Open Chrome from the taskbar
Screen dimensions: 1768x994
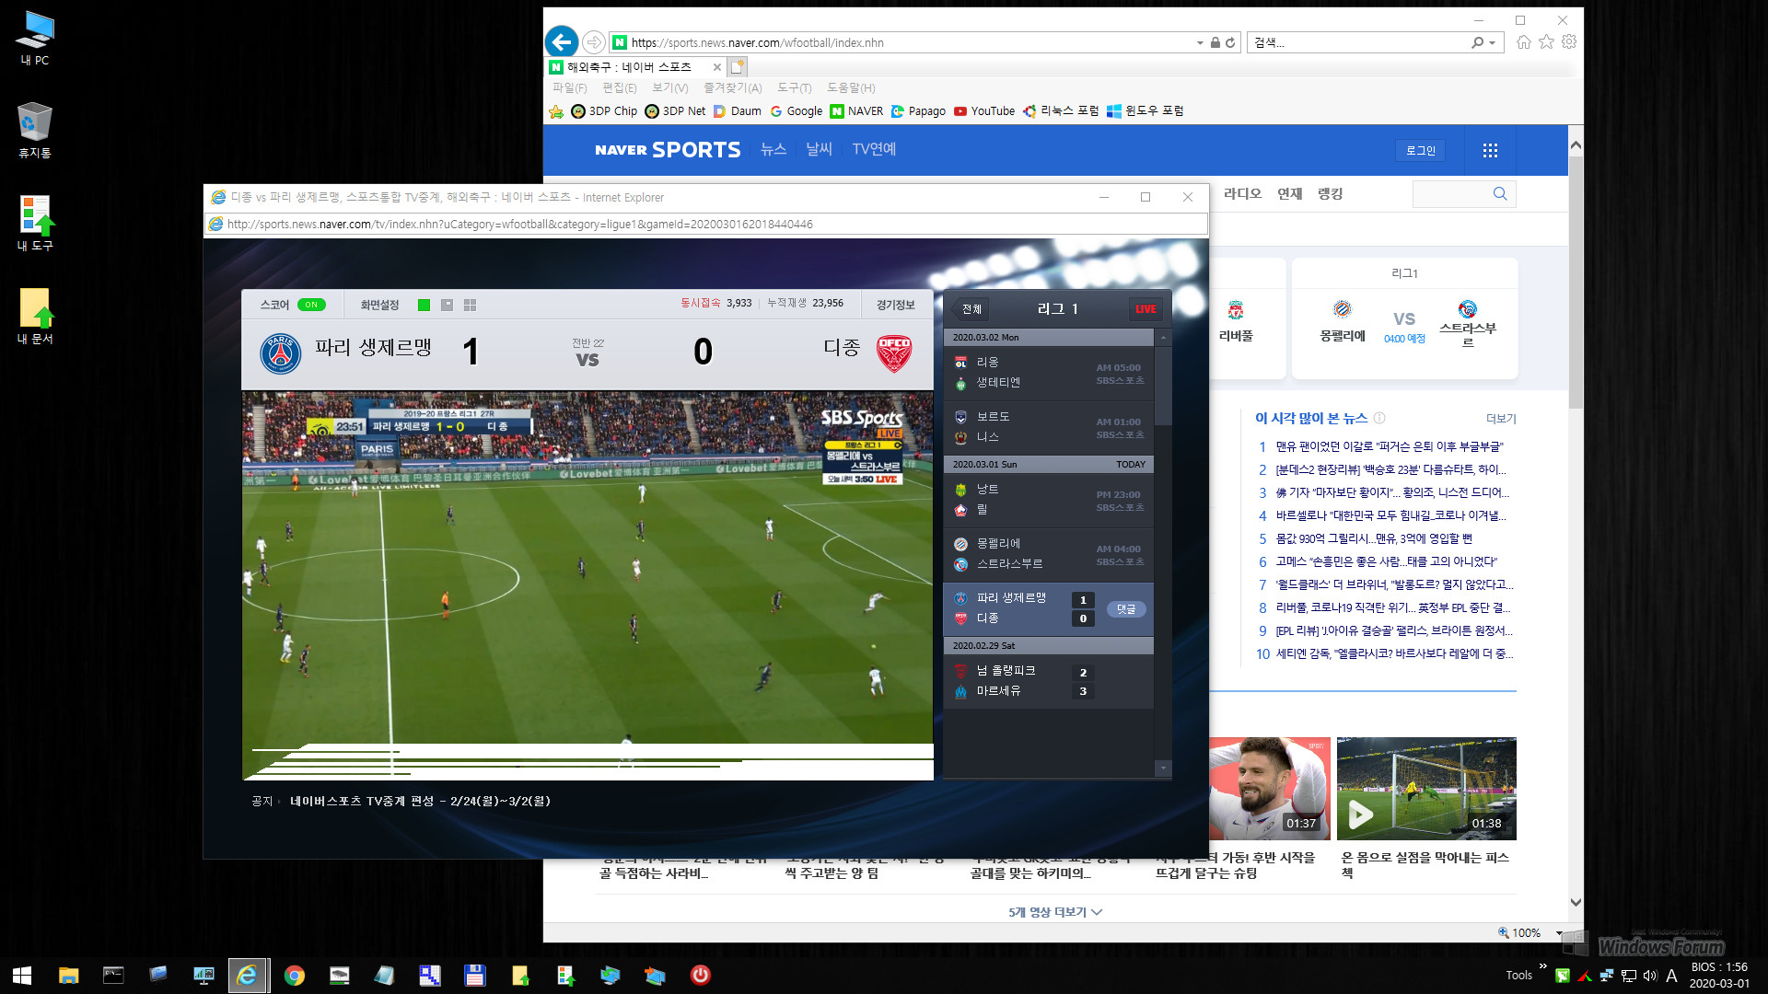(x=295, y=976)
